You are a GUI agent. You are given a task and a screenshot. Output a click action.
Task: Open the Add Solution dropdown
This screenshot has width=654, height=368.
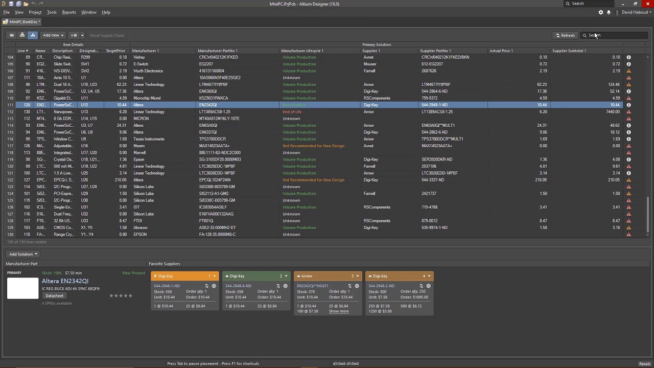point(23,254)
